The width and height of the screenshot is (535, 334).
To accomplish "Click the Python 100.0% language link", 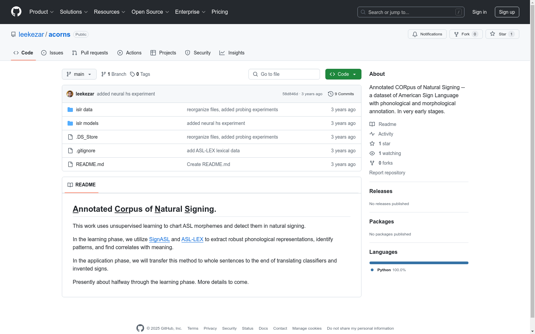I will tap(388, 270).
